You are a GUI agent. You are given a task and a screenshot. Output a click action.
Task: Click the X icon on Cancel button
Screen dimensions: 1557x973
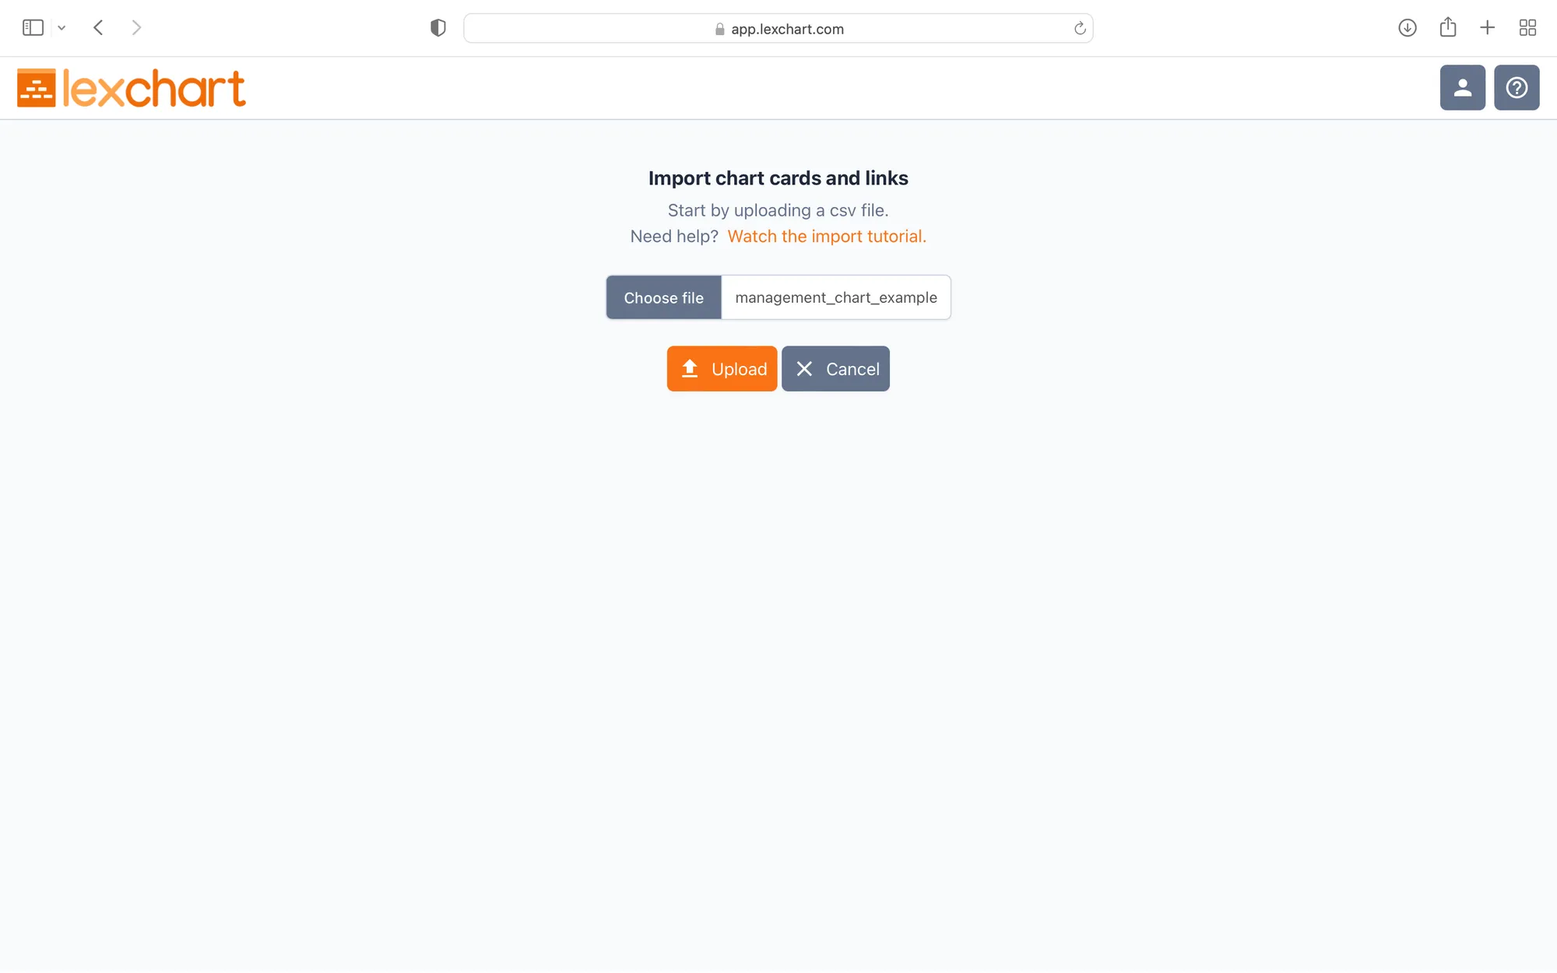click(805, 367)
